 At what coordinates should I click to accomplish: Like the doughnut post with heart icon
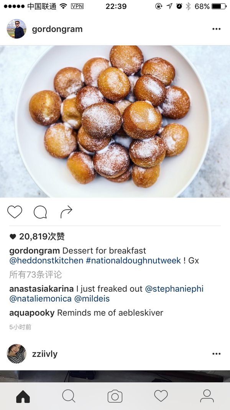15,212
